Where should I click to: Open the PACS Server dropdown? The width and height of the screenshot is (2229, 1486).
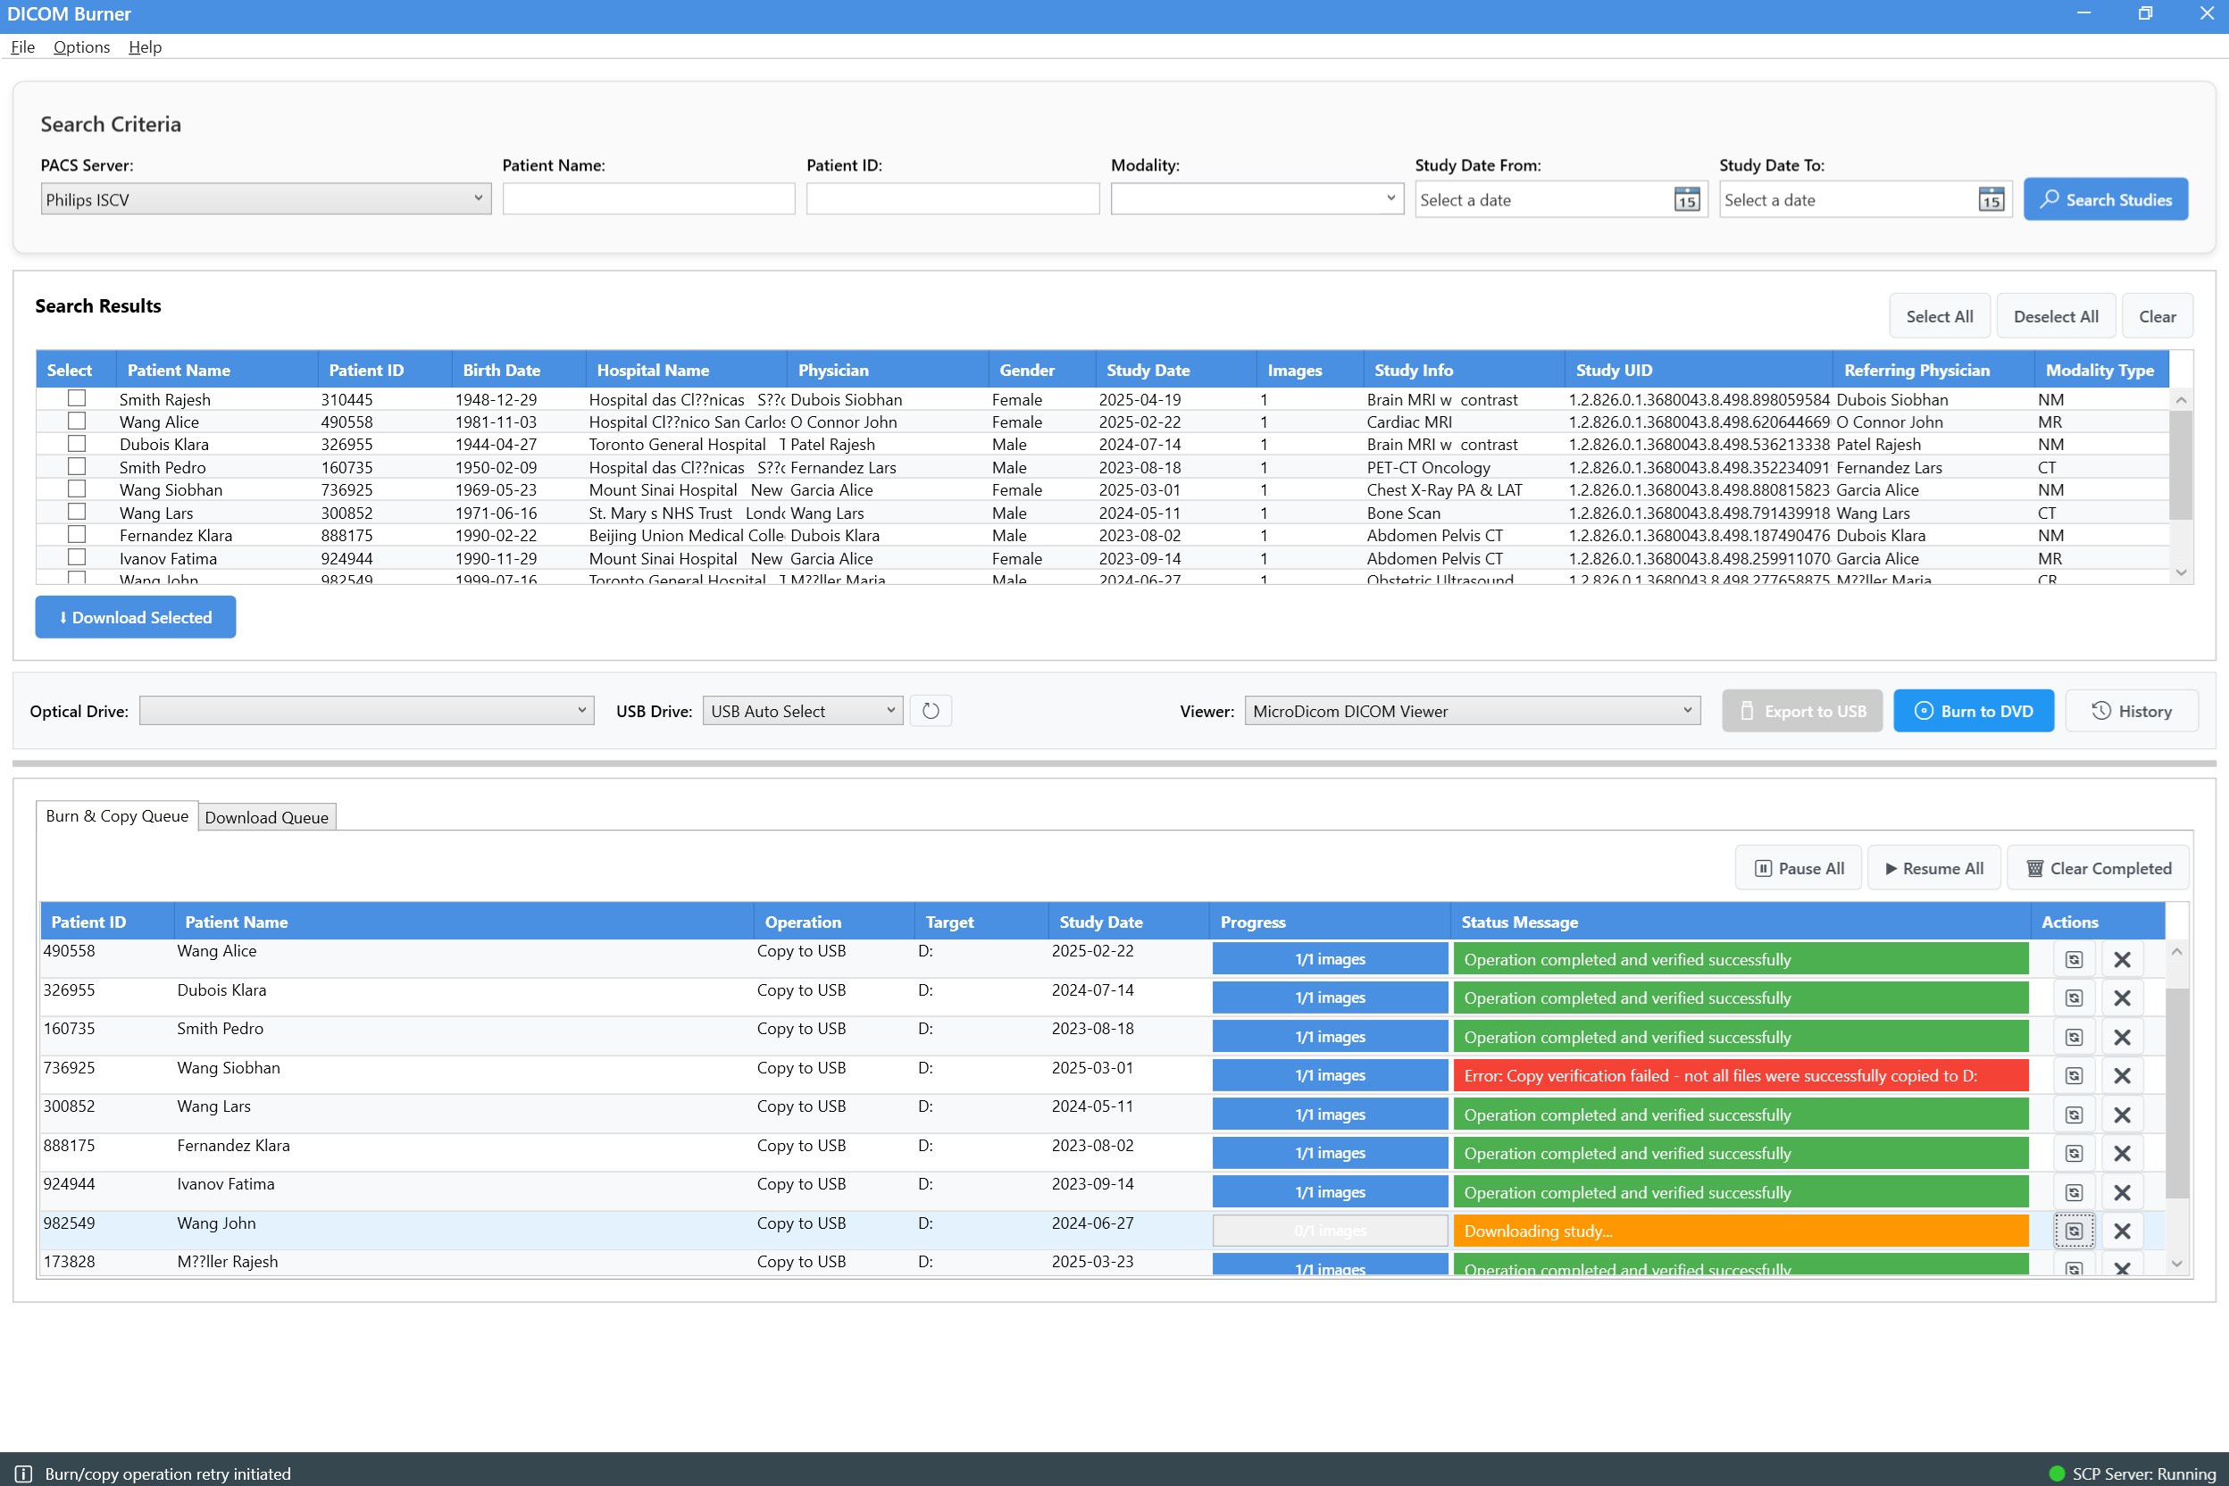click(265, 198)
